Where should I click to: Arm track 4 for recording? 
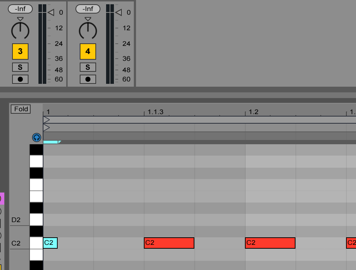(x=88, y=79)
